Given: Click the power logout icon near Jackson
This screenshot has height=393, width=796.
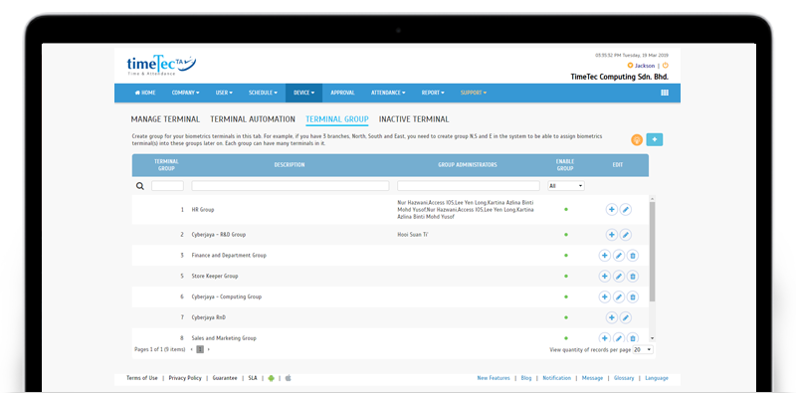Looking at the screenshot, I should [x=666, y=66].
